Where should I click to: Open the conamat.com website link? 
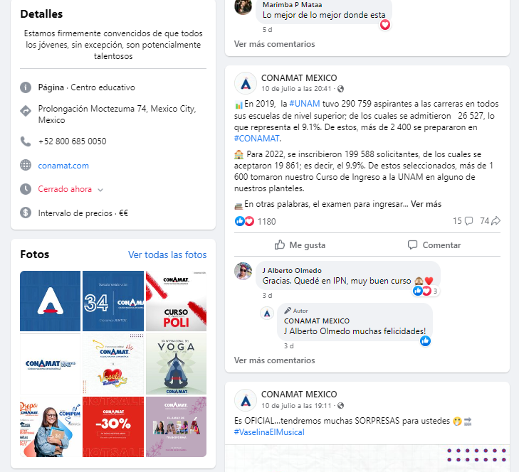[x=63, y=166]
